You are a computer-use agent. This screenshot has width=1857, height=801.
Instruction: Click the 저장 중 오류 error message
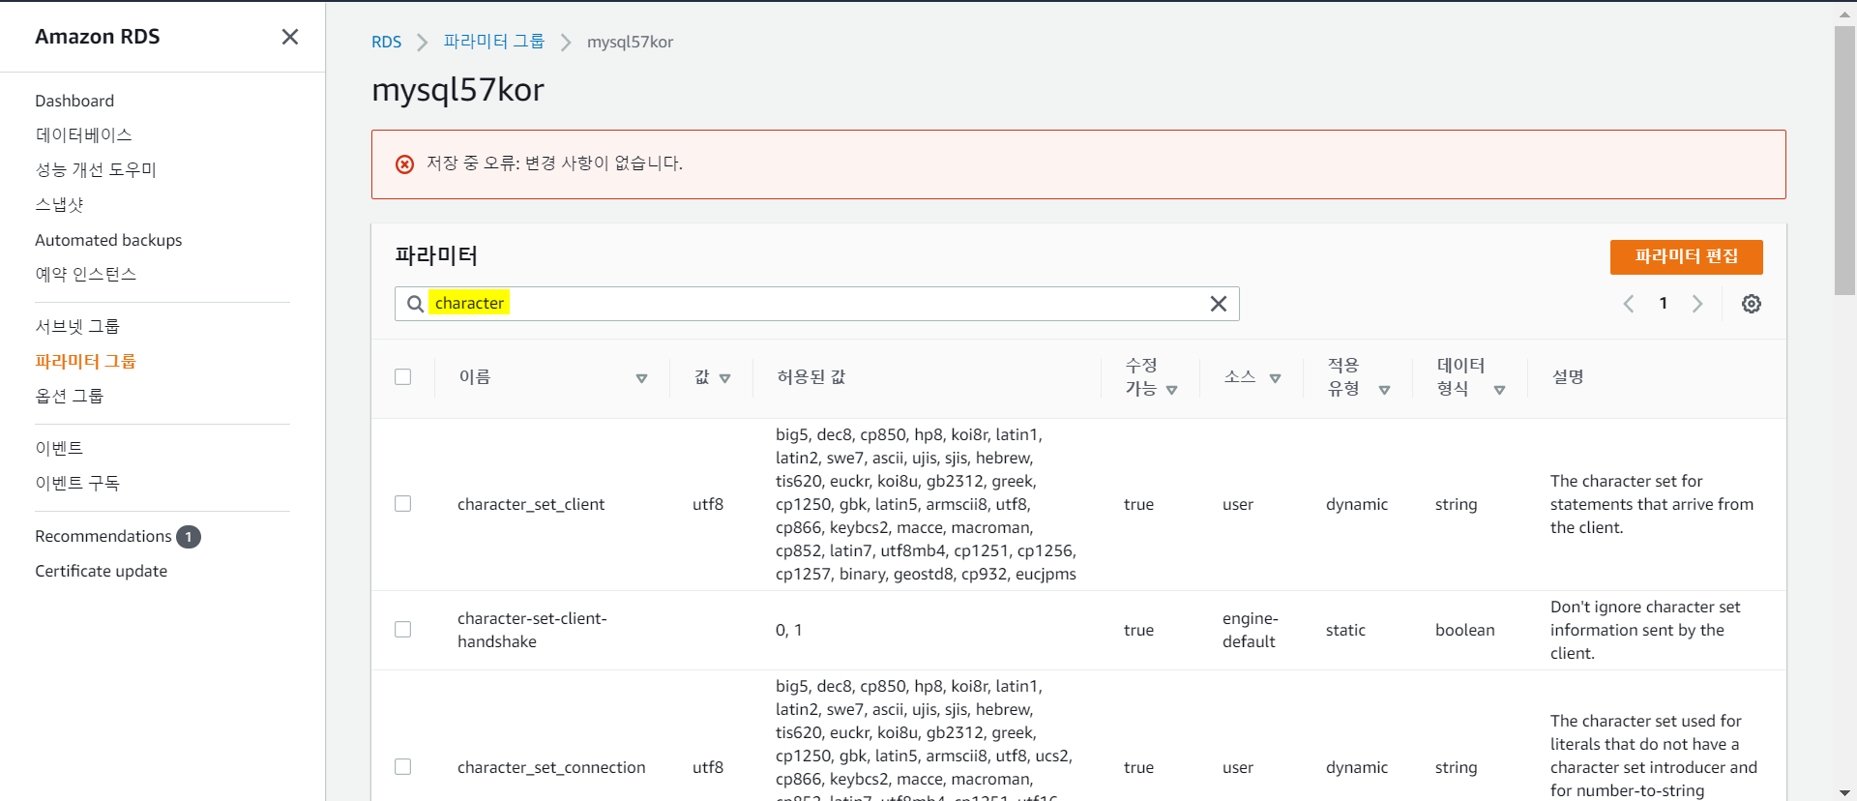click(554, 163)
